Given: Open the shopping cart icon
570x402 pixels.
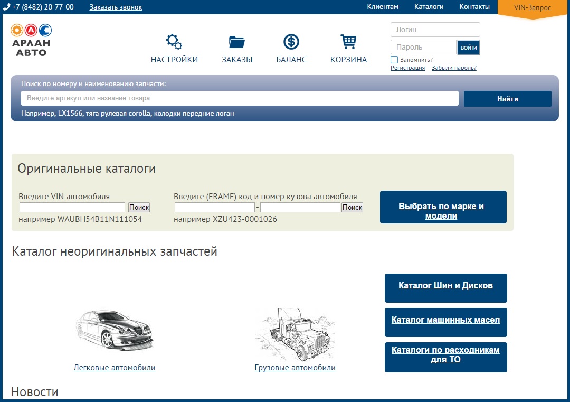Looking at the screenshot, I should click(x=348, y=41).
